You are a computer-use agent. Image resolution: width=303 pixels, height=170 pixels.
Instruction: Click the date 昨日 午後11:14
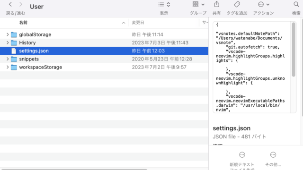[147, 34]
